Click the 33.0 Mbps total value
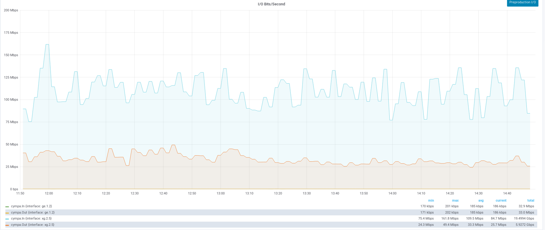 pos(526,213)
